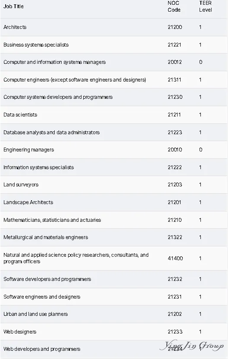Click NOC code 21223 for Database analysts

point(175,132)
